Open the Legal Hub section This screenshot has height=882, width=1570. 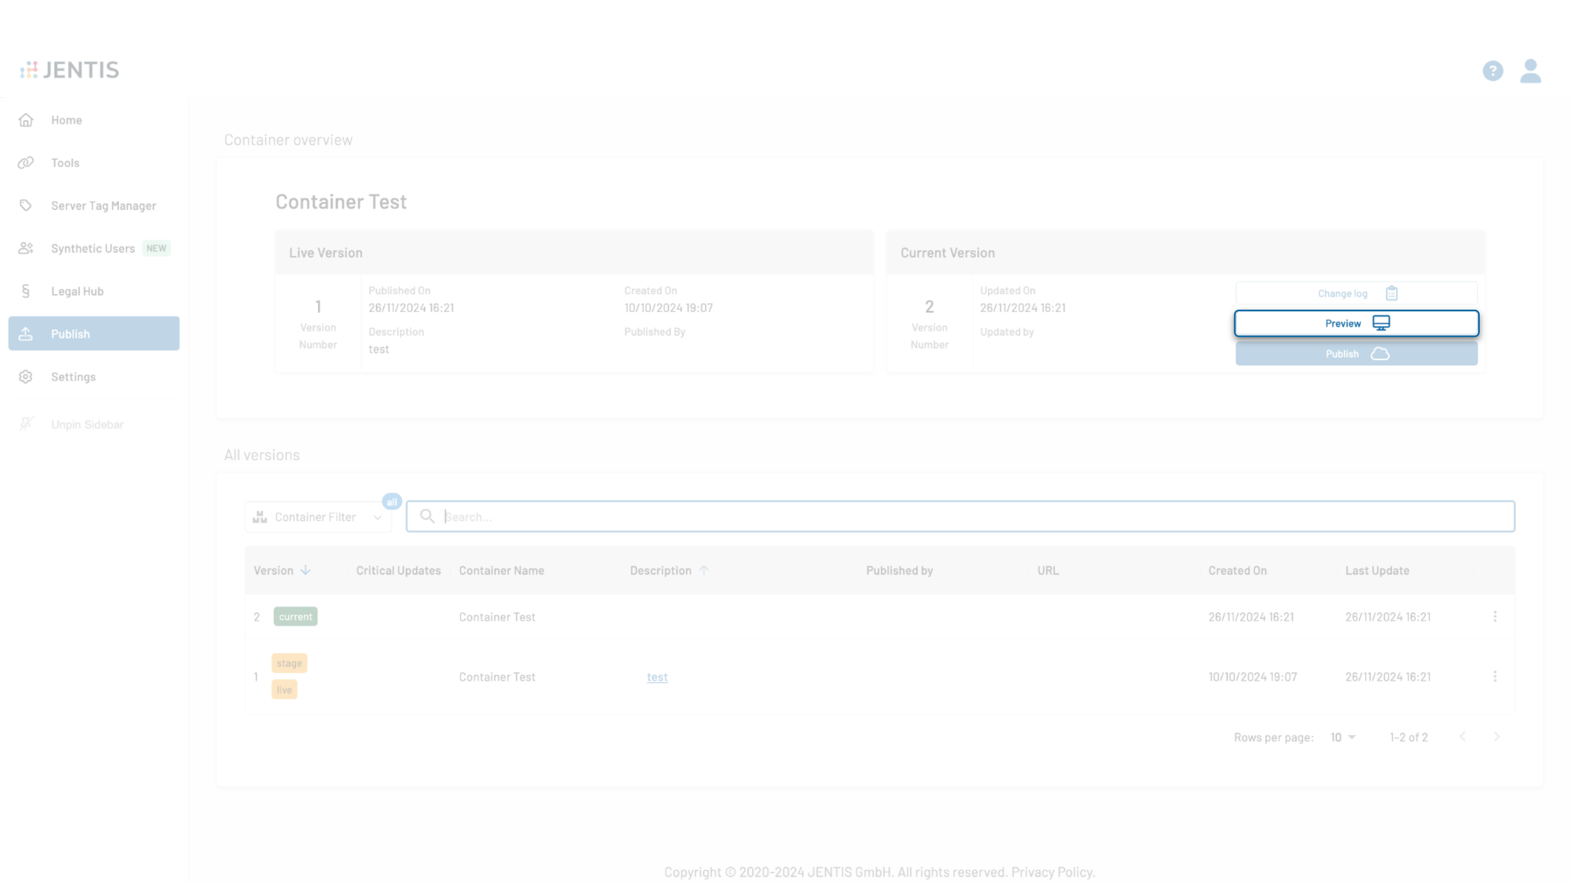point(77,291)
